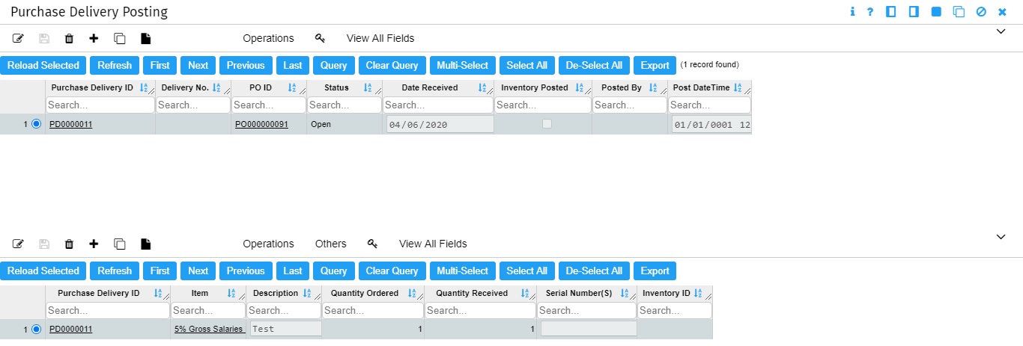1023x346 pixels.
Task: Click De-Select All in the lower grid
Action: tap(595, 271)
